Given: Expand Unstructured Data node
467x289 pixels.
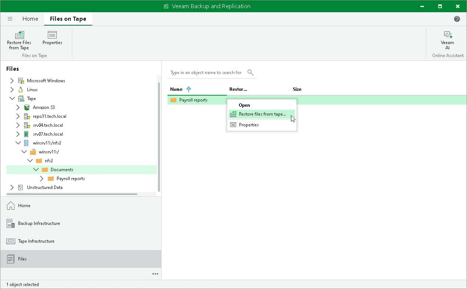Looking at the screenshot, I should 12,187.
